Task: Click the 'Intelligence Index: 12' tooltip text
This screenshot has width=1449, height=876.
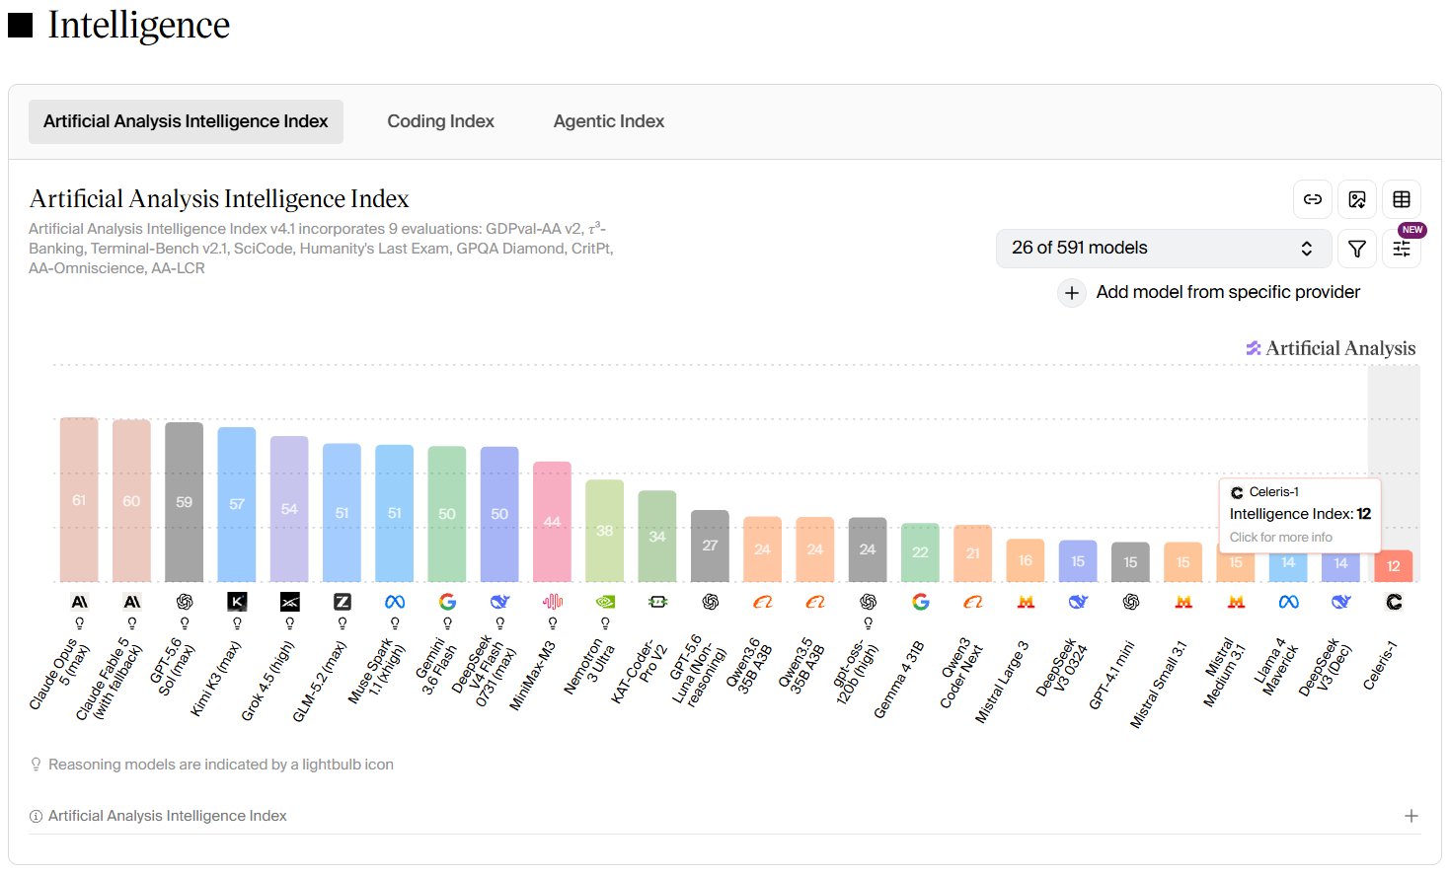Action: click(x=1300, y=514)
